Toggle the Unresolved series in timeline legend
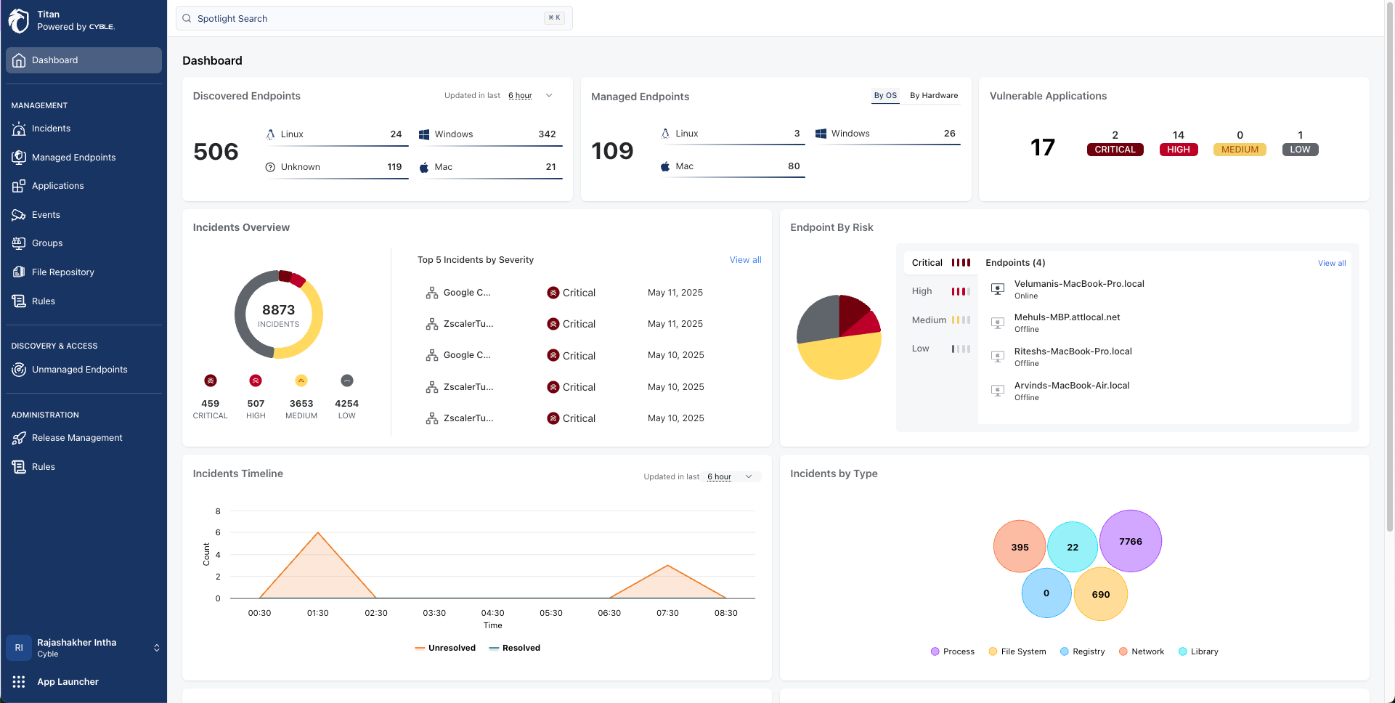Image resolution: width=1395 pixels, height=703 pixels. [445, 648]
